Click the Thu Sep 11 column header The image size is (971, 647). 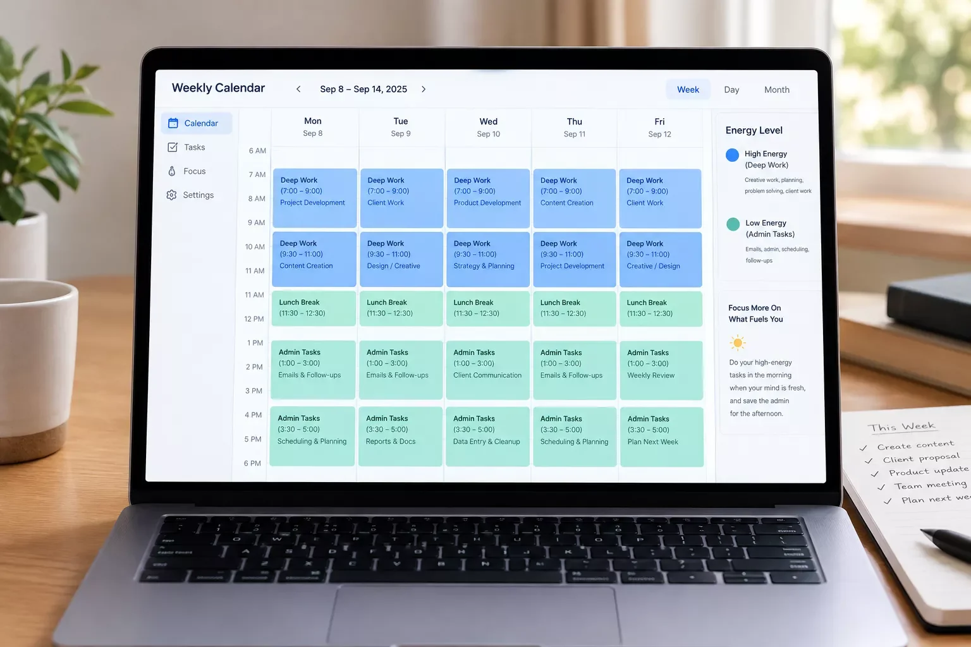point(575,128)
